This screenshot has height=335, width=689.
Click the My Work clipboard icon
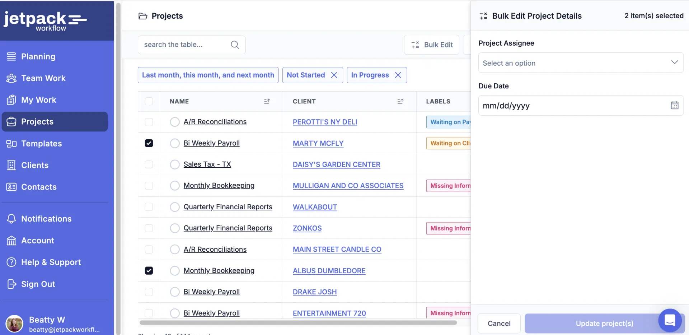point(11,100)
